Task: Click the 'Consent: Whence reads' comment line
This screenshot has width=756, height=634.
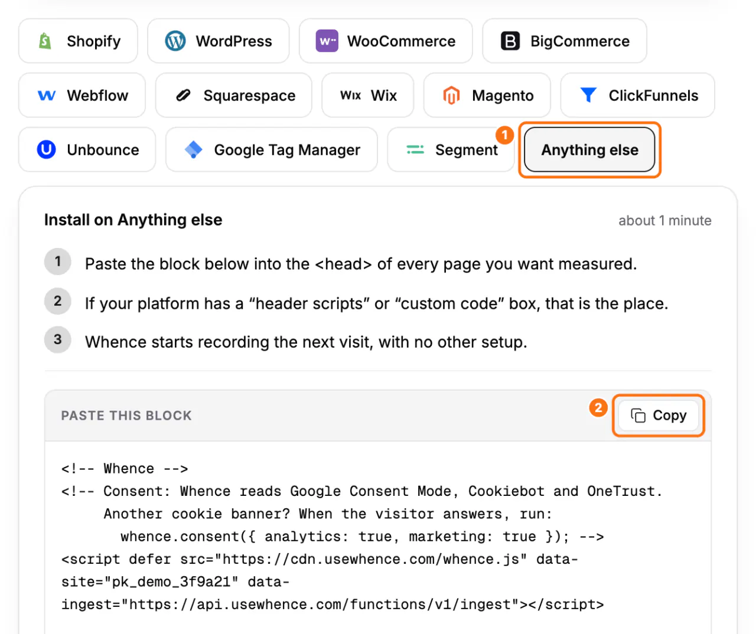Action: tap(361, 491)
